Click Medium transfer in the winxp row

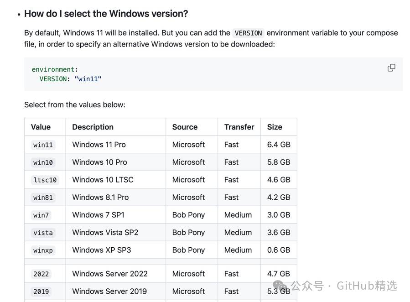(x=238, y=250)
